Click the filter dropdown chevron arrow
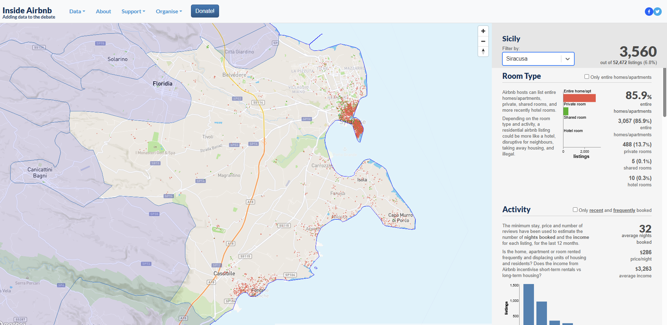This screenshot has width=667, height=325. tap(568, 59)
